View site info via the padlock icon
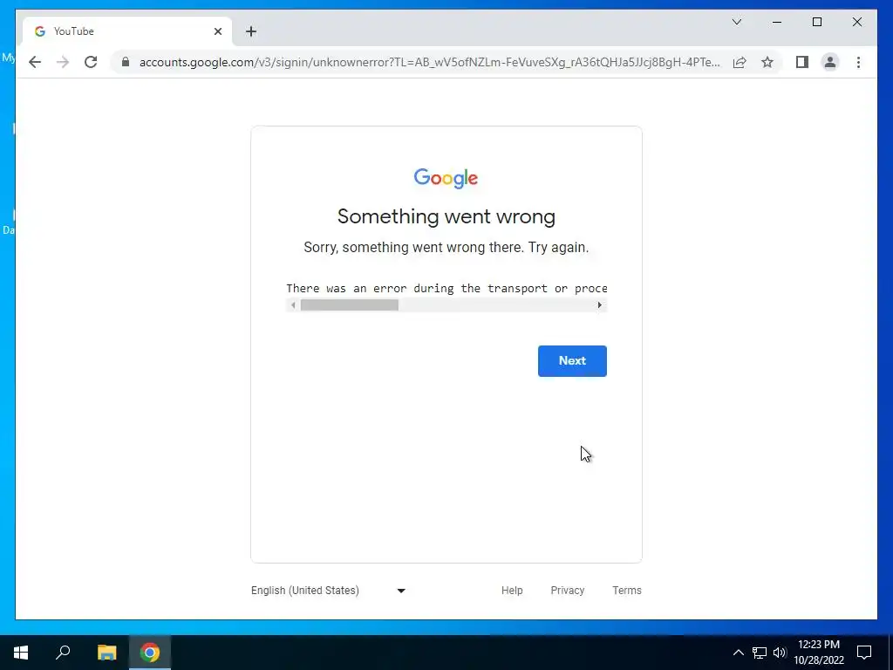 coord(126,62)
